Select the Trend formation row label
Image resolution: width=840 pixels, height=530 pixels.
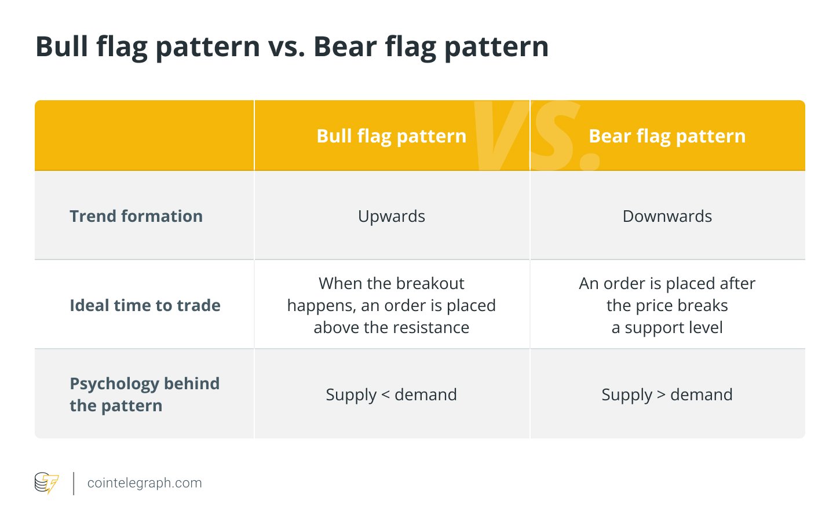coord(136,216)
